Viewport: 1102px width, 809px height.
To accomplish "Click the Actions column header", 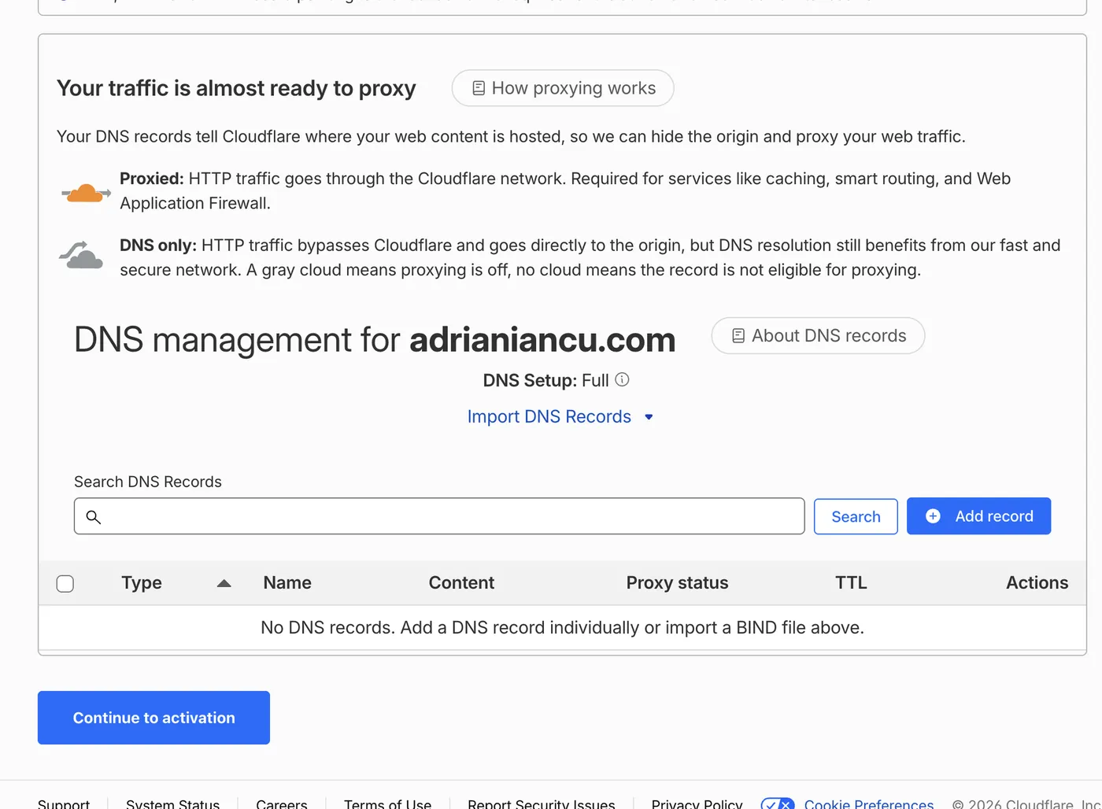I will pos(1037,583).
